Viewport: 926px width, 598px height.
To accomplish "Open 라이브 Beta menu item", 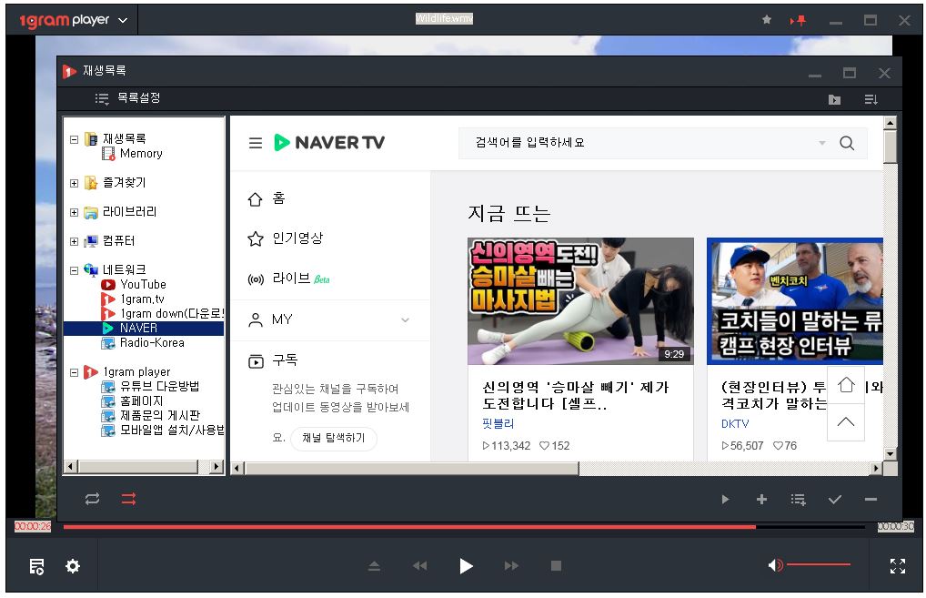I will click(x=288, y=279).
